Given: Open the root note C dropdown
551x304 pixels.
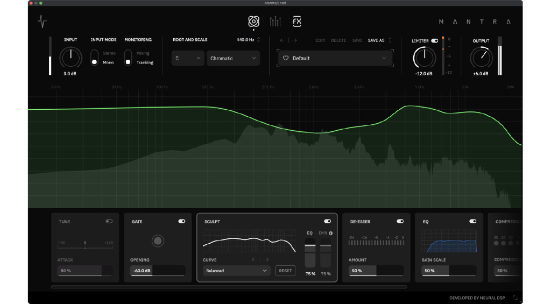Looking at the screenshot, I should click(x=187, y=58).
